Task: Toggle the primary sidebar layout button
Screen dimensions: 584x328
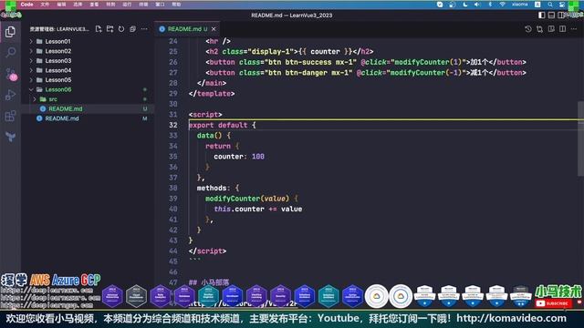Action: [541, 15]
